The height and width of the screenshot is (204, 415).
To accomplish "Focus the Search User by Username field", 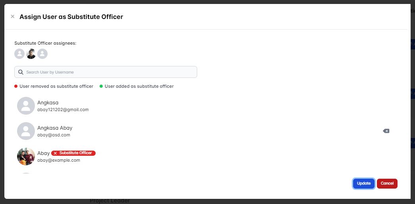I will coord(106,72).
